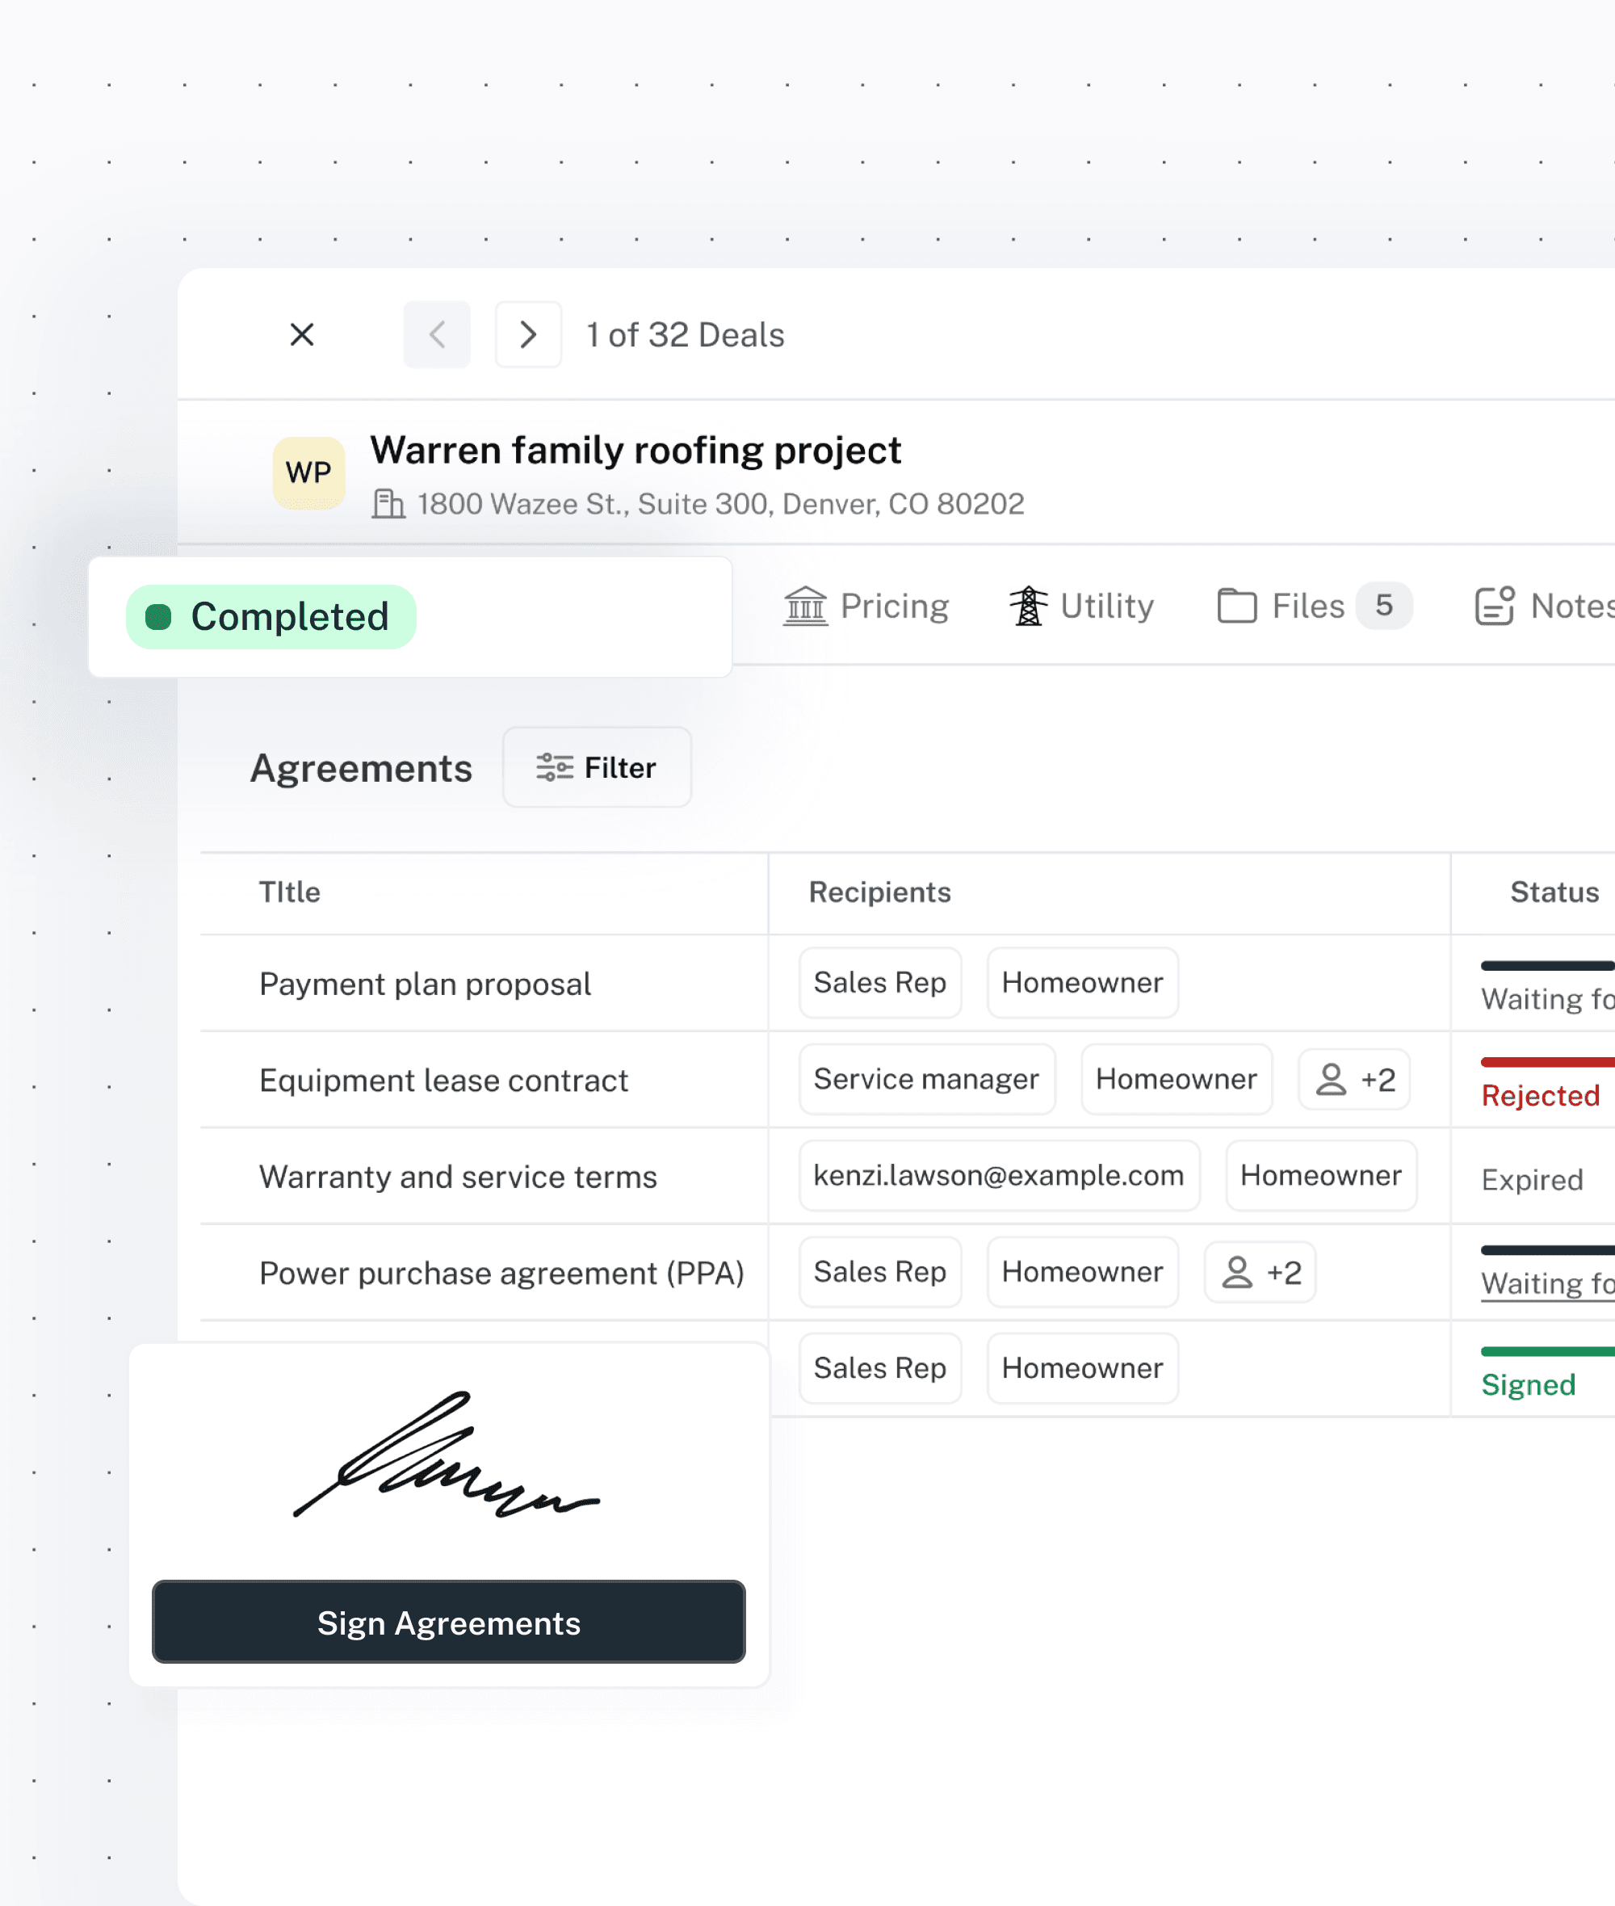
Task: Click the Service manager recipient chip
Action: click(x=925, y=1079)
